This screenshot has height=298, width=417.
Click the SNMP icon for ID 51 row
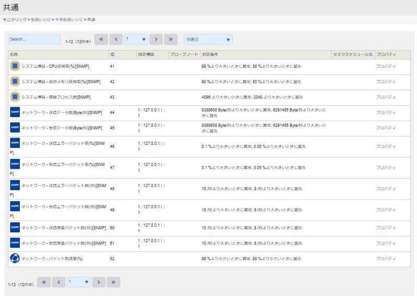point(15,243)
